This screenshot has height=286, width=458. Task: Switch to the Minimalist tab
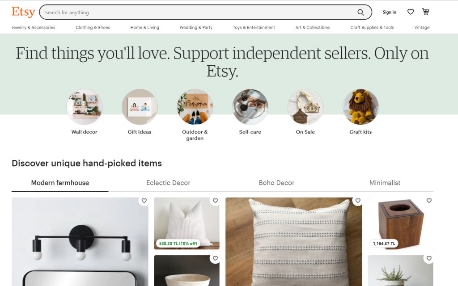386,183
